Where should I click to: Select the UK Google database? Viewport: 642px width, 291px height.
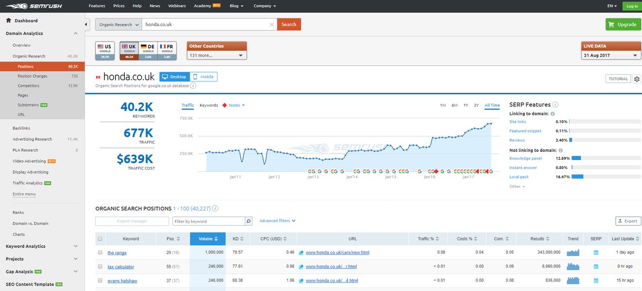coord(129,51)
